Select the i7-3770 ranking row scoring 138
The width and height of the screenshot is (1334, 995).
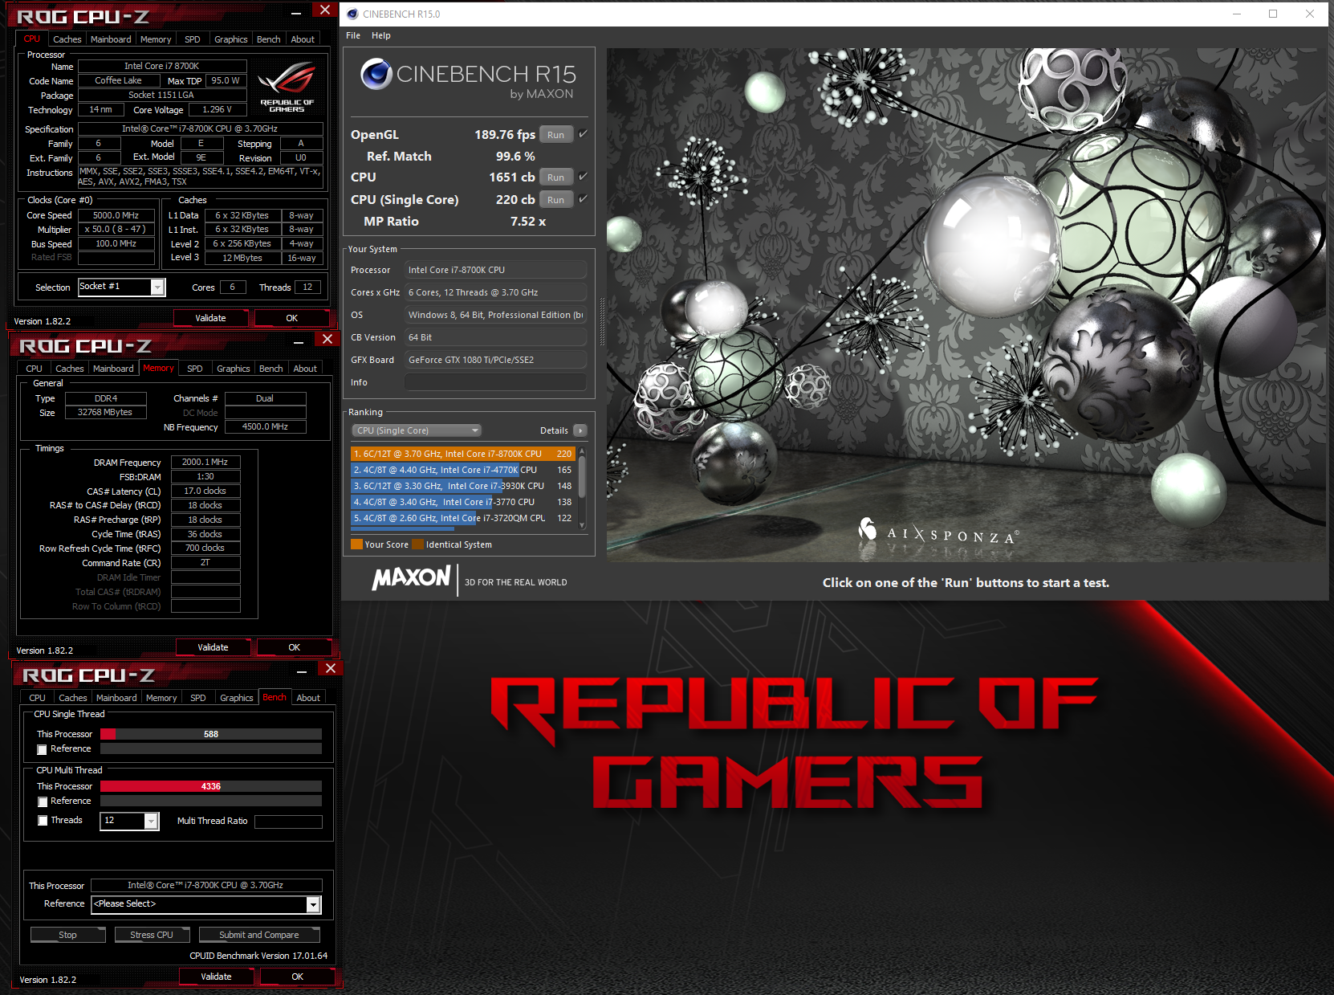(463, 502)
